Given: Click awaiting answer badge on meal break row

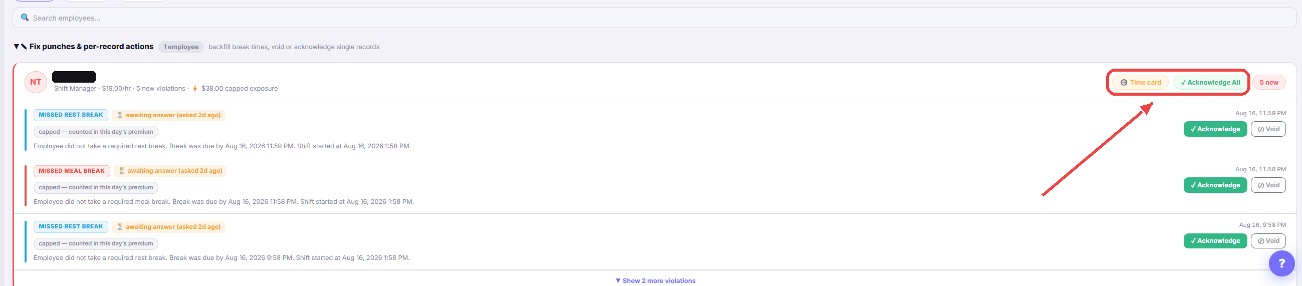Looking at the screenshot, I should [x=170, y=171].
